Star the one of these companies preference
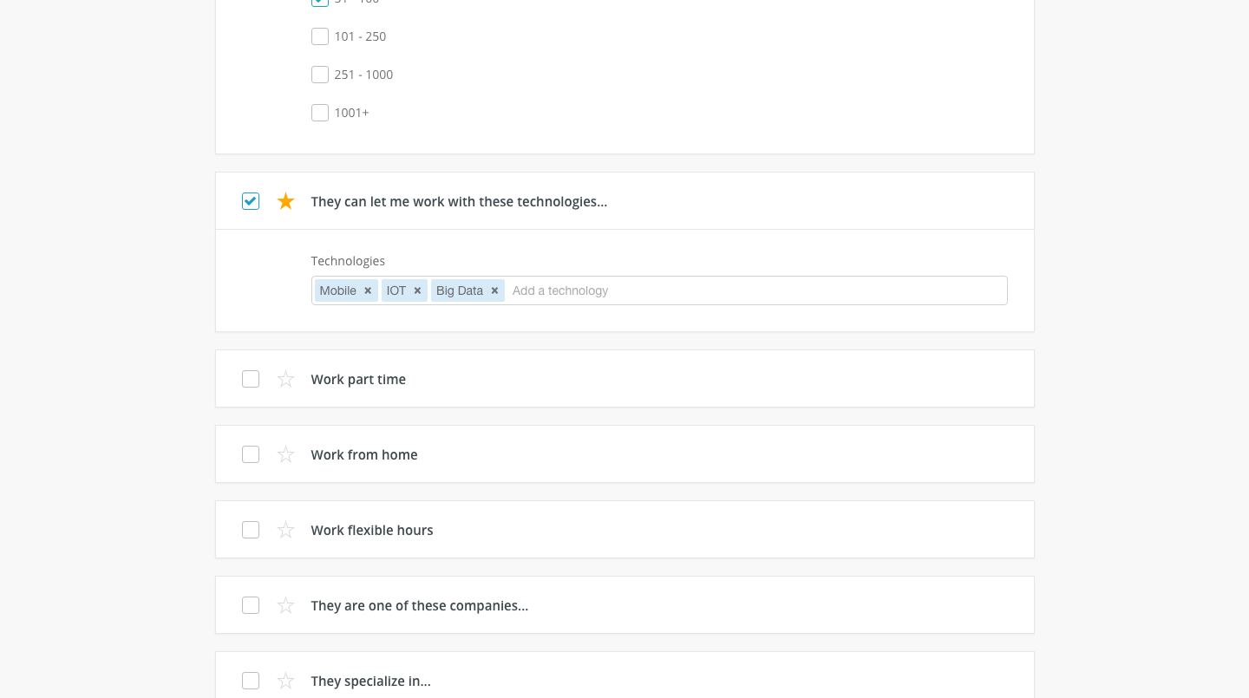The image size is (1249, 698). (x=285, y=605)
